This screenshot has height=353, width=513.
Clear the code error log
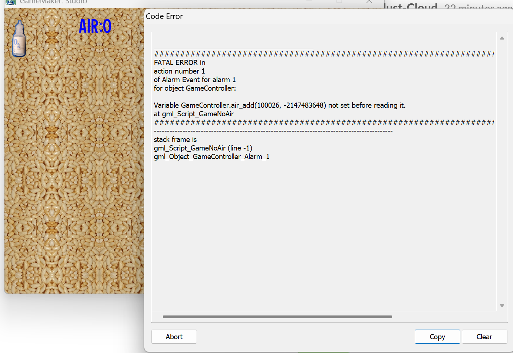click(484, 337)
